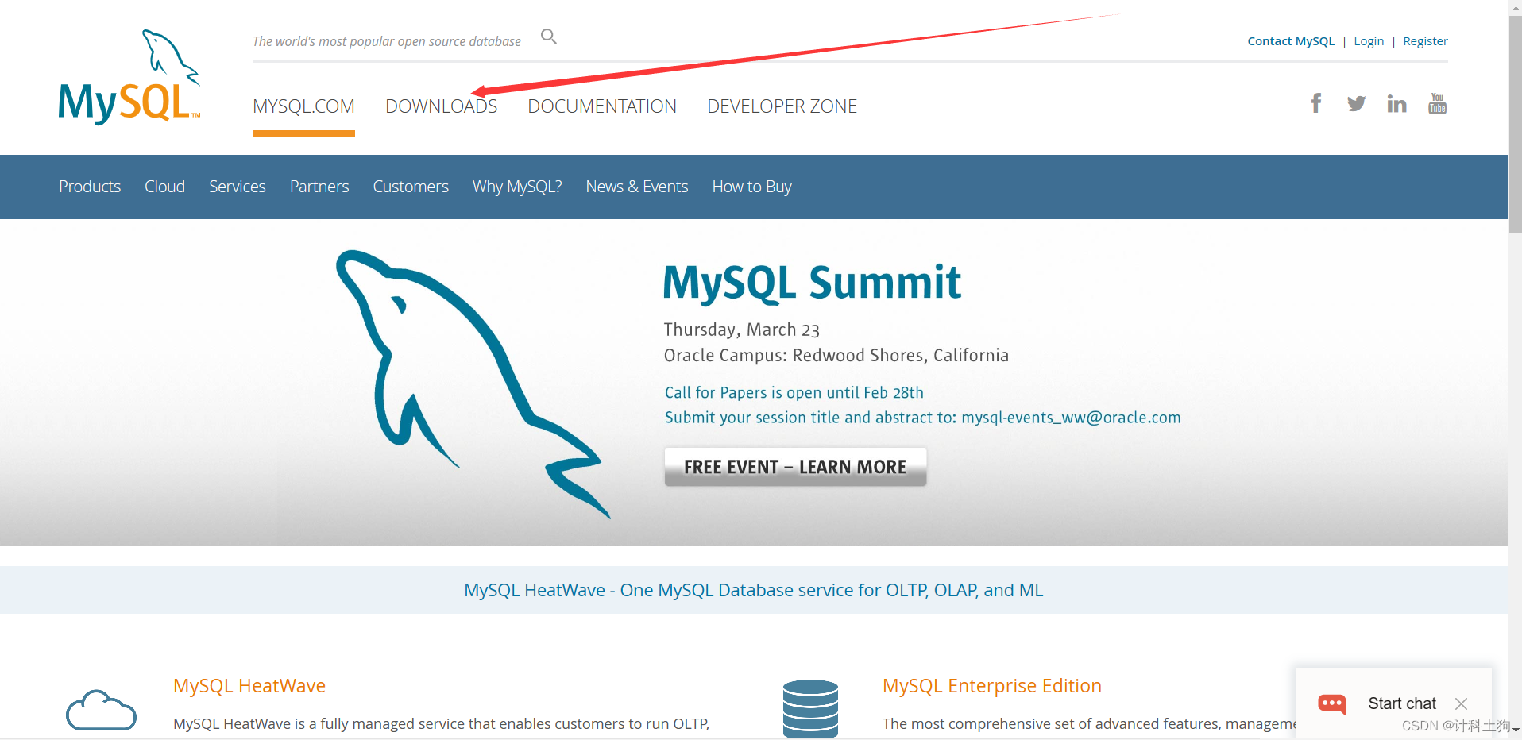Open the Partners menu item
1522x740 pixels.
click(x=319, y=187)
